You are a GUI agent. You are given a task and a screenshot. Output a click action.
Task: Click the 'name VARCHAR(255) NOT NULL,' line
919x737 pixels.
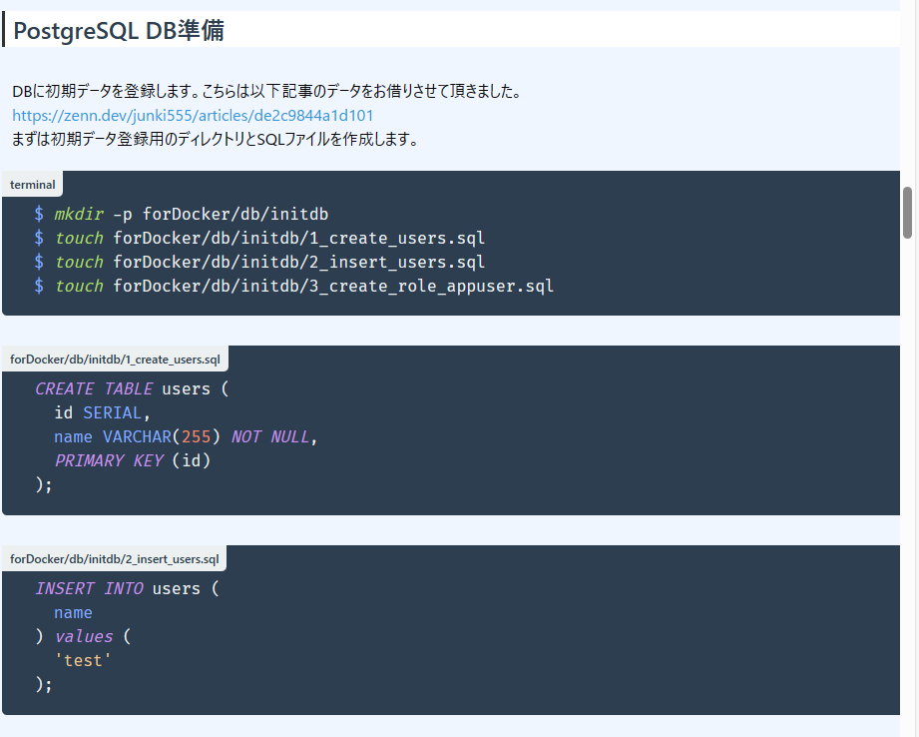pyautogui.click(x=186, y=437)
